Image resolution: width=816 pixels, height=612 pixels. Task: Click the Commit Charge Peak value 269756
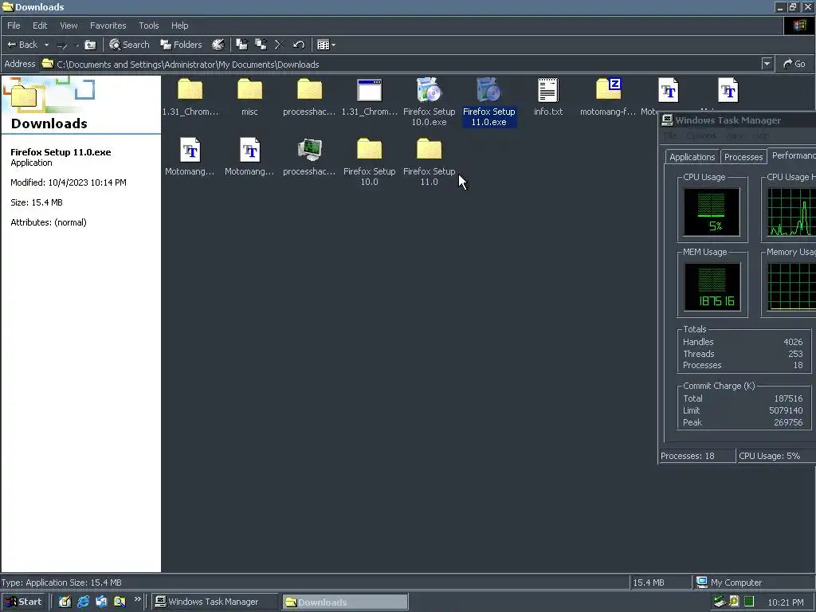coord(788,422)
